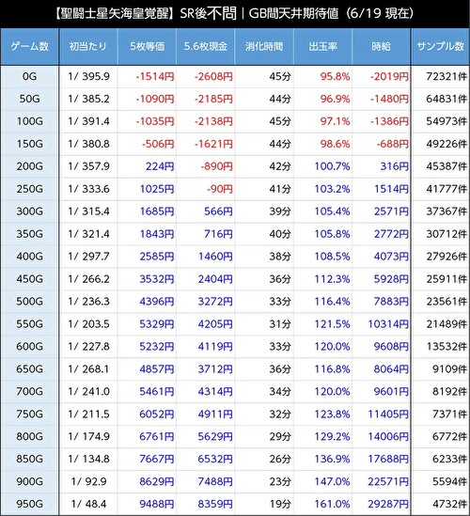Select the 200G row label

[30, 166]
